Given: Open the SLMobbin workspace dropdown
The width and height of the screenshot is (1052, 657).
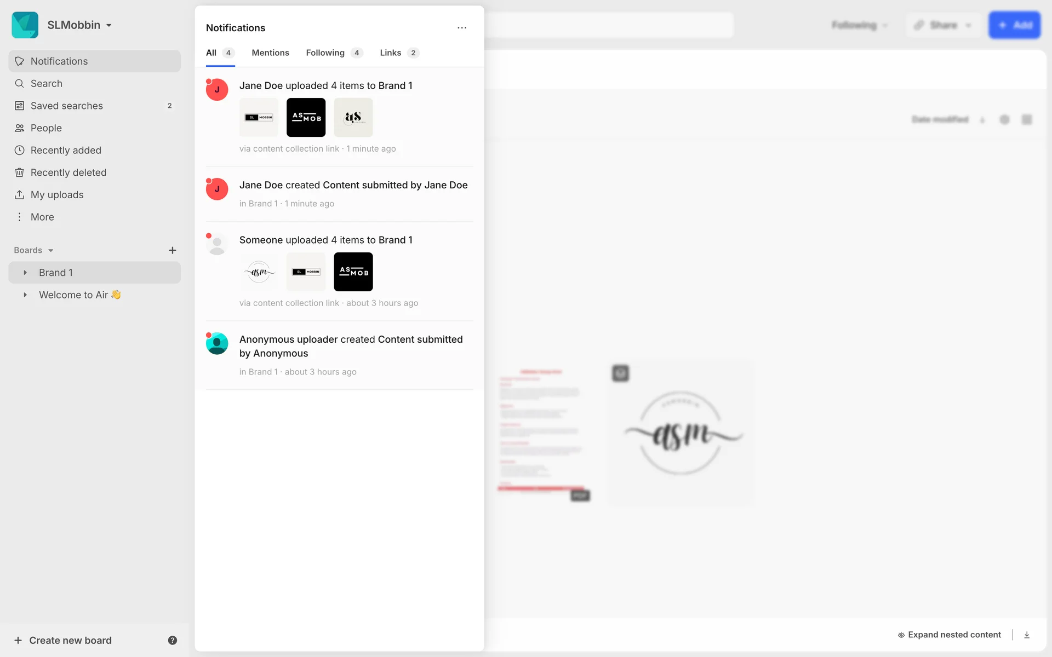Looking at the screenshot, I should click(x=79, y=25).
